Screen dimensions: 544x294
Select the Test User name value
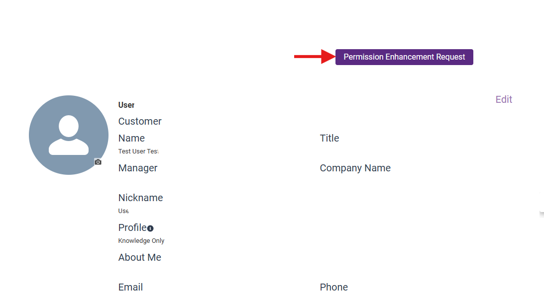tap(138, 151)
